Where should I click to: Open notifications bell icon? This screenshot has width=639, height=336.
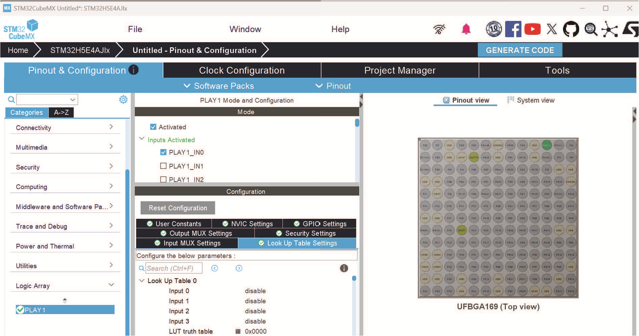click(466, 29)
